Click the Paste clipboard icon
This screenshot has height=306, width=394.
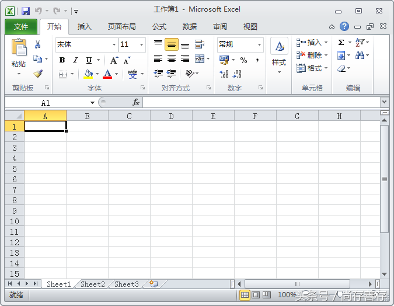19,47
